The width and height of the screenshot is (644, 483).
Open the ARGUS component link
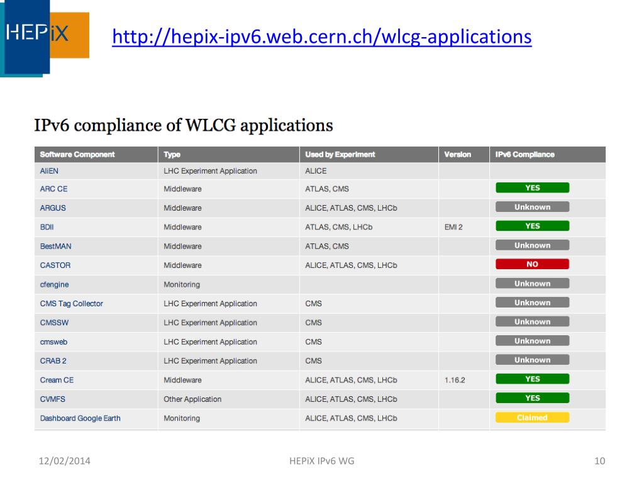pyautogui.click(x=53, y=208)
